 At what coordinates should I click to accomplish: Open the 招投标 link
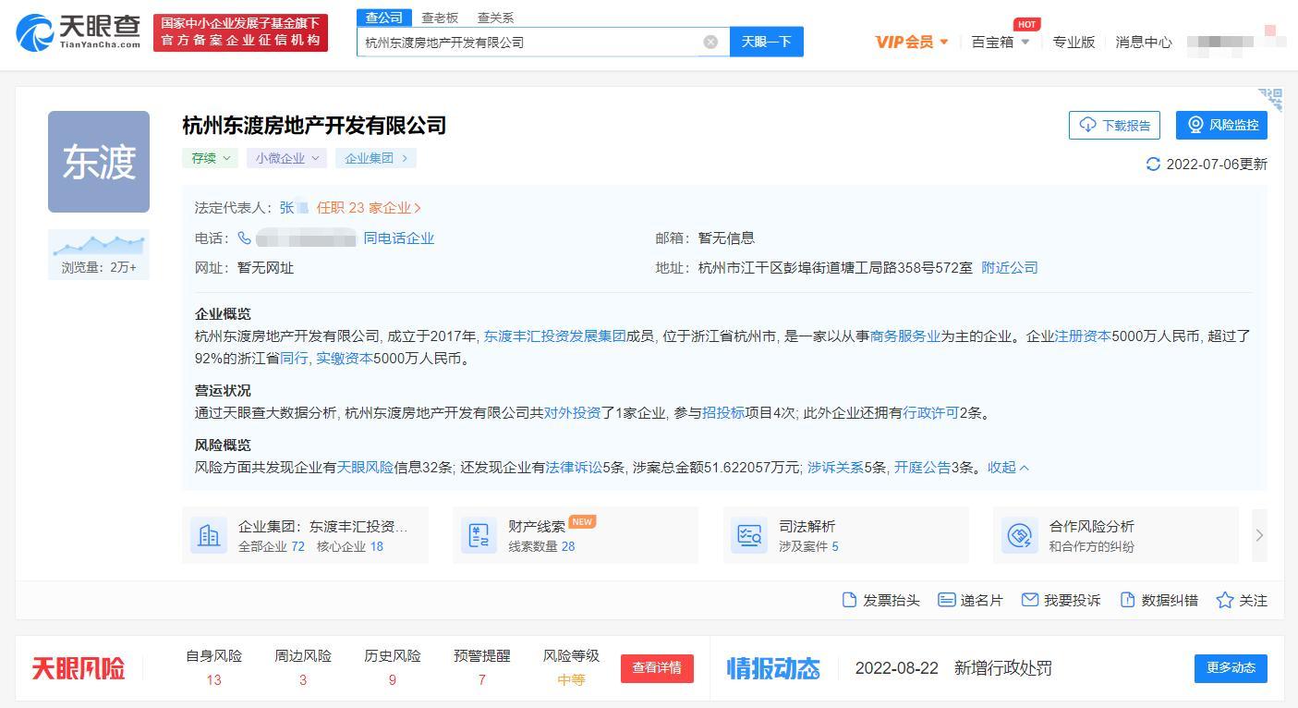[x=723, y=413]
